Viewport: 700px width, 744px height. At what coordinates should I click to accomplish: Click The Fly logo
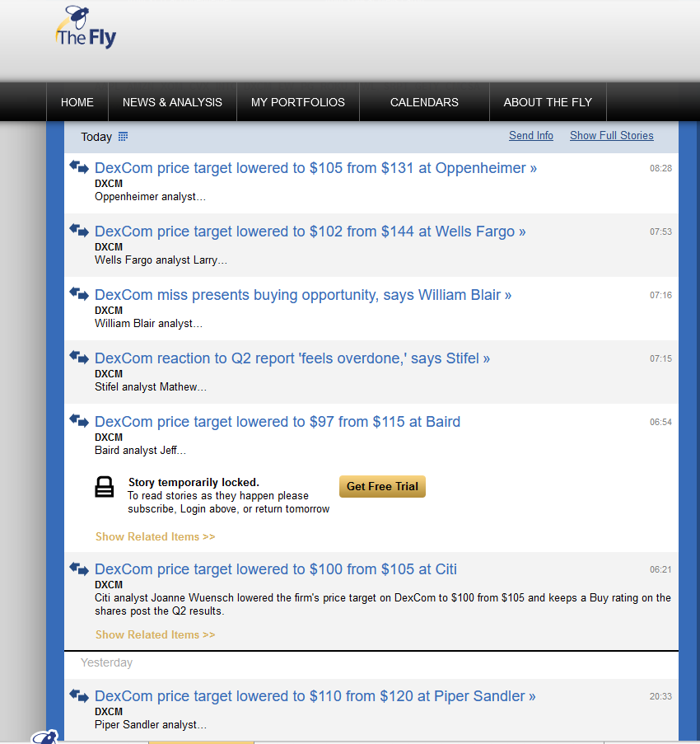pyautogui.click(x=86, y=27)
